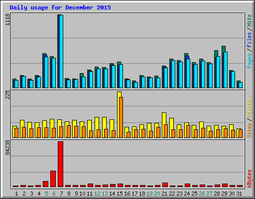Click the x-axis day label 24
This screenshot has width=255, height=199.
click(187, 194)
